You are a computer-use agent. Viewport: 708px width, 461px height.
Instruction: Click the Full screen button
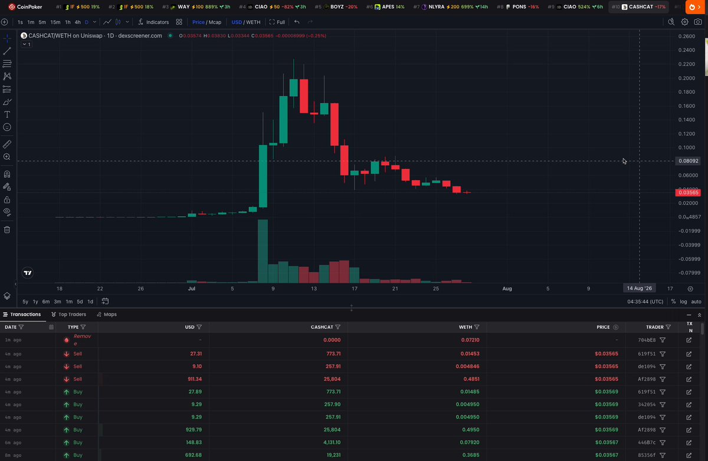[277, 22]
